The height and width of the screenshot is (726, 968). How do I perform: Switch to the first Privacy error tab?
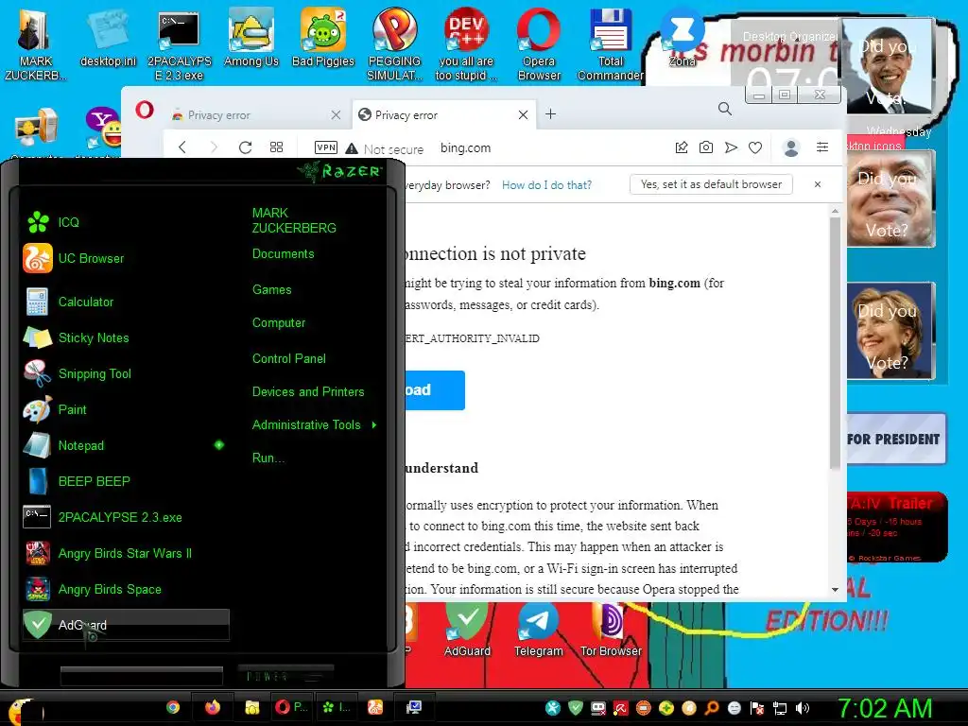click(253, 114)
